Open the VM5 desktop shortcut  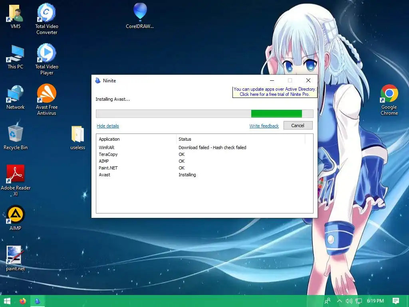tap(16, 16)
